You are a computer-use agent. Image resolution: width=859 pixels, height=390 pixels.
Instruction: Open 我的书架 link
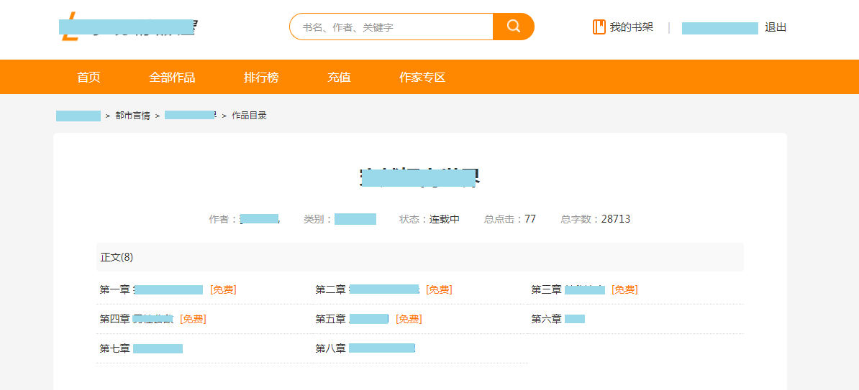pos(631,27)
